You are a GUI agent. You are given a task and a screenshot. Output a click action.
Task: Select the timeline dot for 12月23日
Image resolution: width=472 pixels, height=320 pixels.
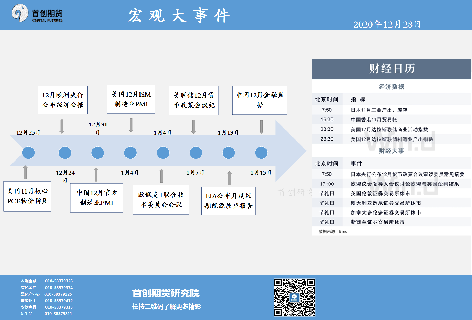[x=28, y=153]
